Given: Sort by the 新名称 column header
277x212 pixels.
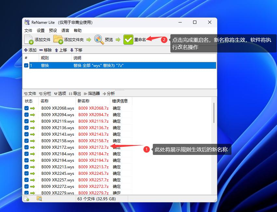Looking at the screenshot, I should coord(93,101).
